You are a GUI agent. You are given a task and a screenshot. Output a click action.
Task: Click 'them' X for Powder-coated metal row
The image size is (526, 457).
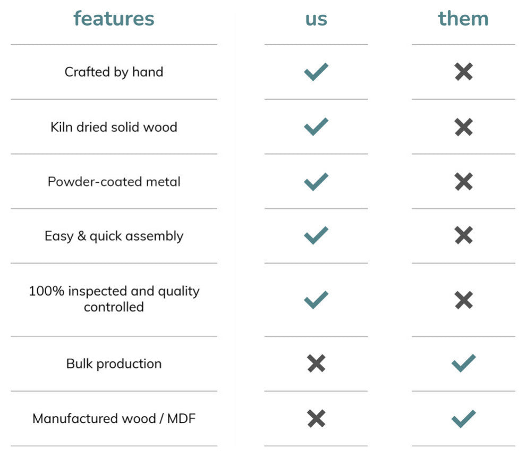coord(464,182)
